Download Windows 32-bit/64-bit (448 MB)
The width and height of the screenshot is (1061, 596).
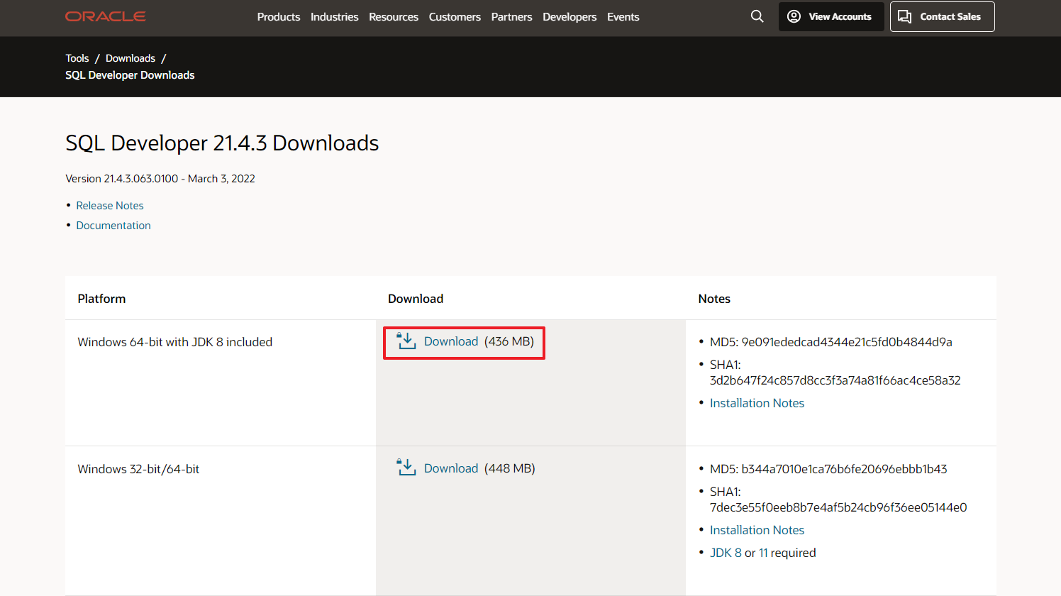pyautogui.click(x=451, y=468)
